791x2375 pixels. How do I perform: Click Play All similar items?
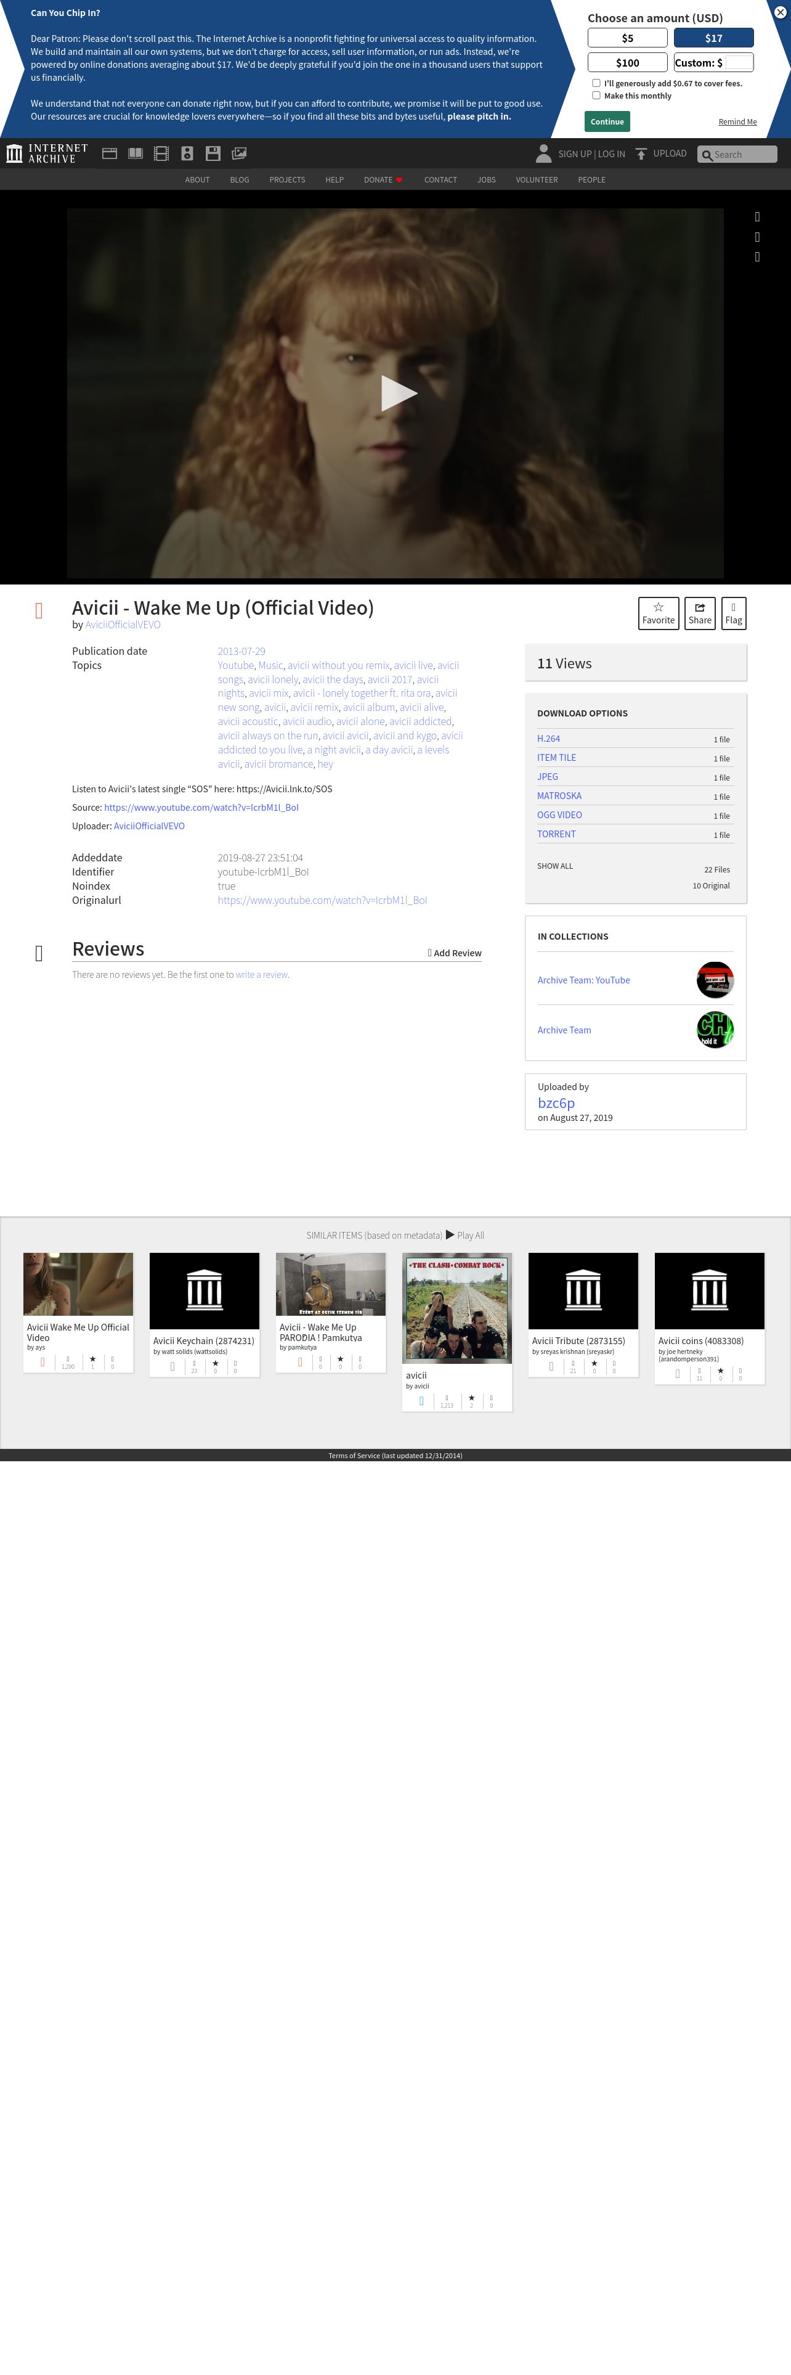465,1234
